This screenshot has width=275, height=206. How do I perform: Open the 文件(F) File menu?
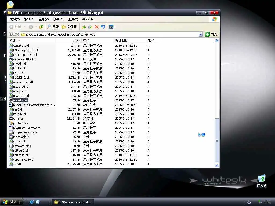tap(15, 19)
